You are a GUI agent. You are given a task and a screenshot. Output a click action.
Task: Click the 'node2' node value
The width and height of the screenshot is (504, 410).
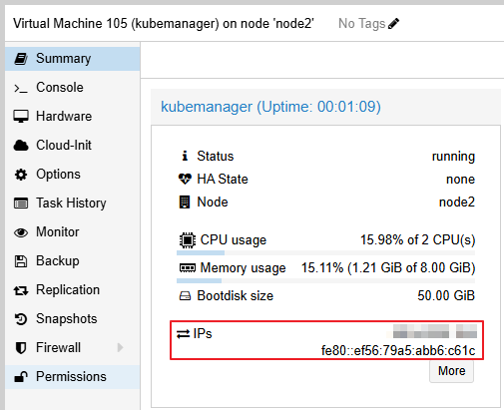point(457,203)
